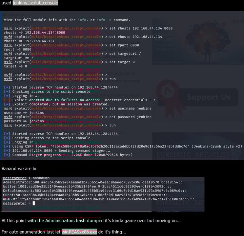Click the 'WDAGUtilityAccount:504' hash line
The image size is (244, 236).
click(x=99, y=199)
